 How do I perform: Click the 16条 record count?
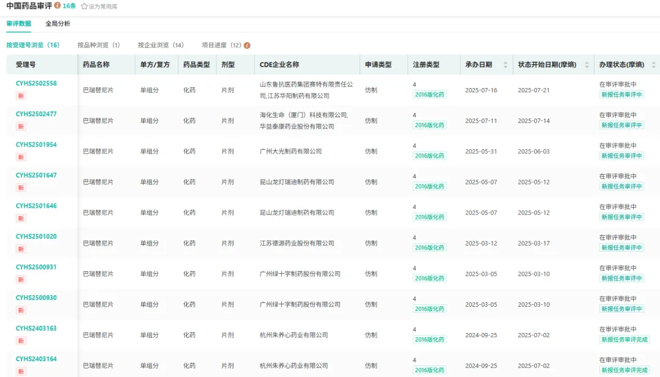pos(69,6)
